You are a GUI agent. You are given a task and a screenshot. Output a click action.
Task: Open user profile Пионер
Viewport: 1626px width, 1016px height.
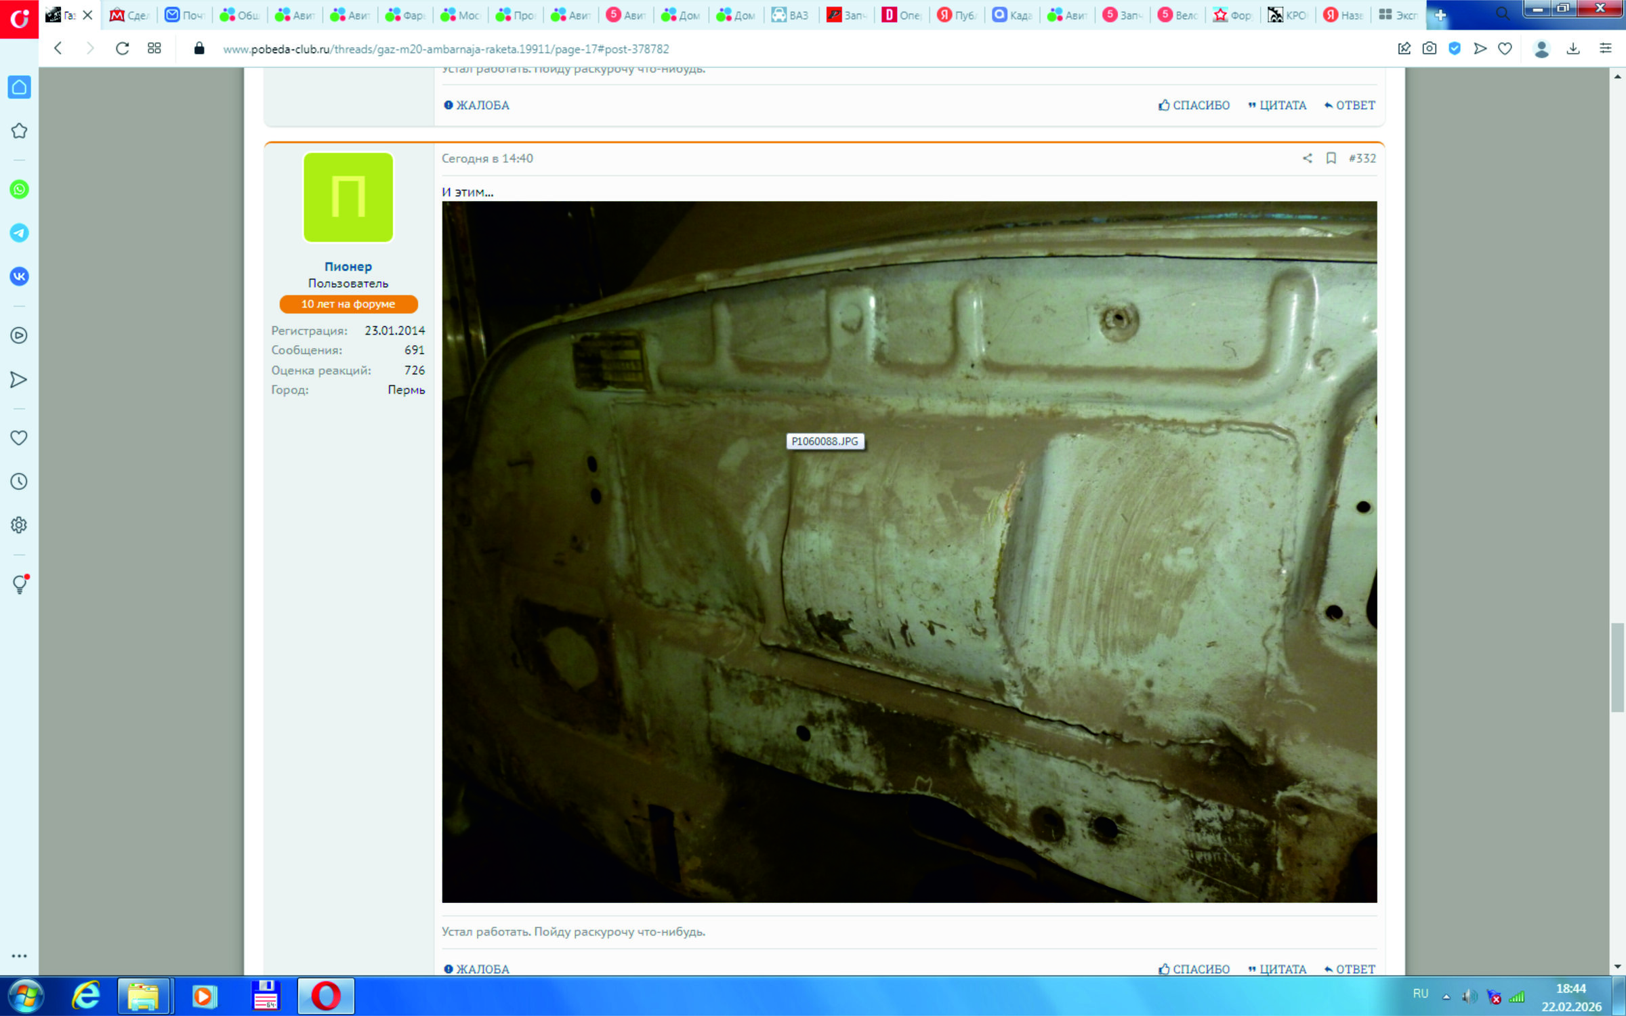348,266
